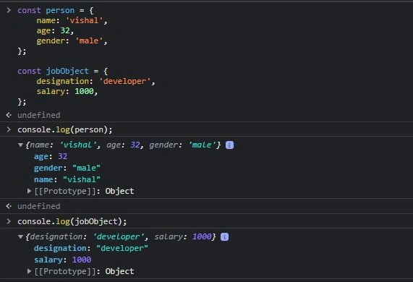
Task: Click return arrow beside second undefined
Action: click(9, 206)
